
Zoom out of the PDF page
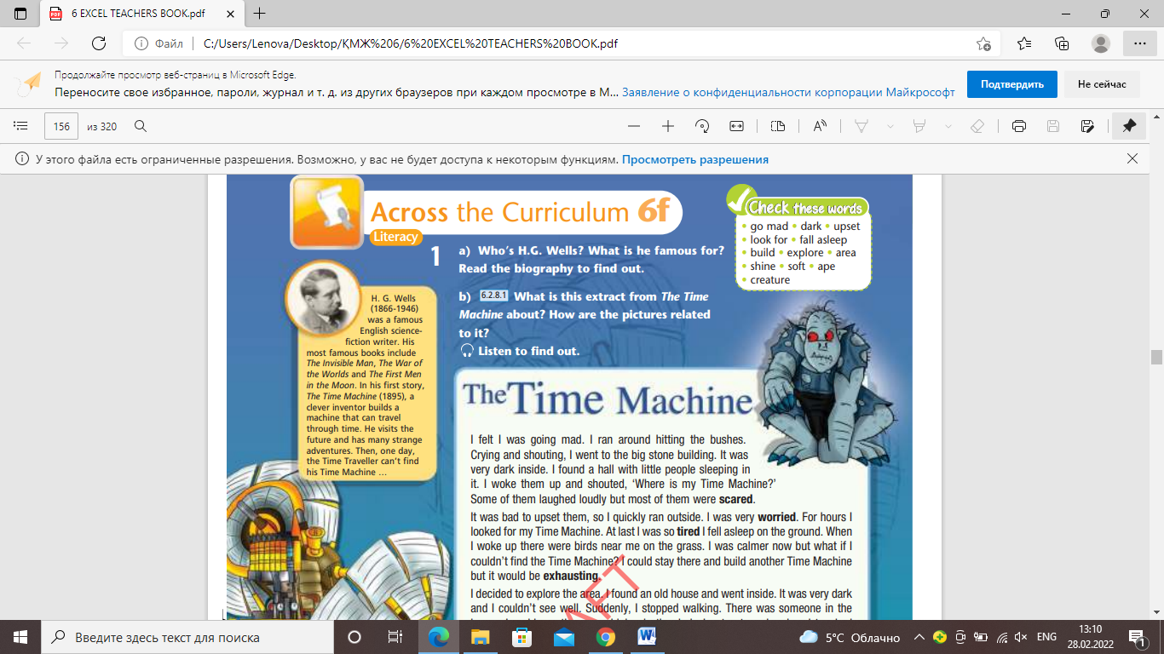point(633,126)
